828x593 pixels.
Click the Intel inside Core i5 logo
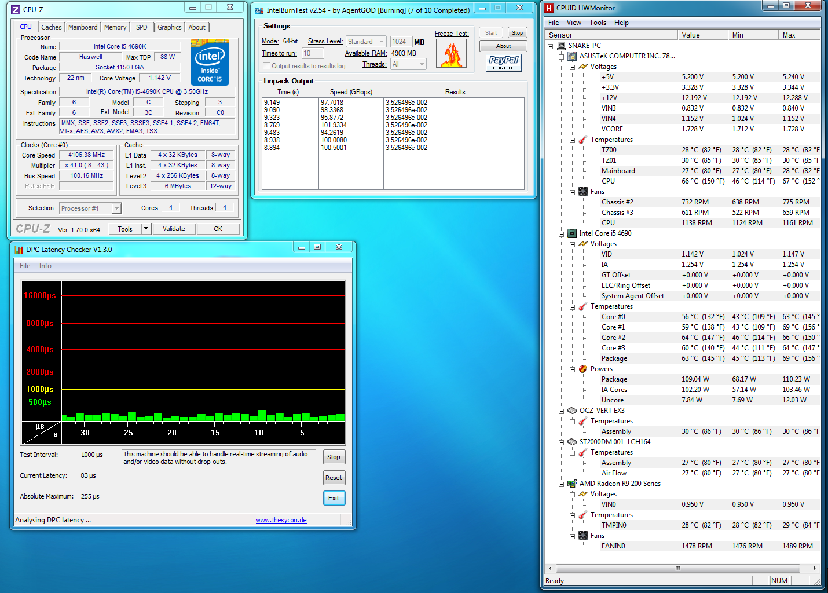pos(210,63)
